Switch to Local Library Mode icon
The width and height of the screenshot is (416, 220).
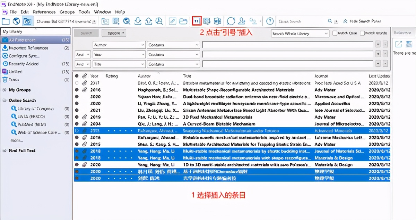[x=6, y=21]
